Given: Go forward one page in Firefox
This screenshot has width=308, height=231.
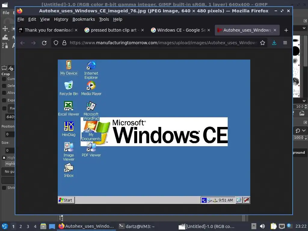Looking at the screenshot, I should [x=33, y=43].
